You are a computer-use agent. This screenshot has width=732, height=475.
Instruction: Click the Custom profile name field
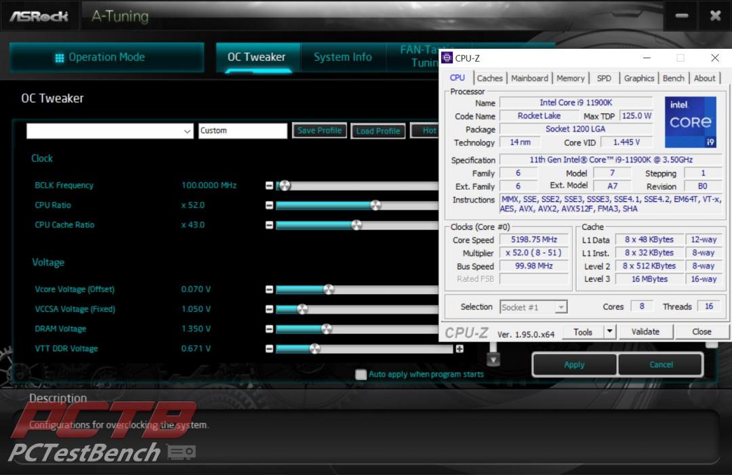[243, 131]
